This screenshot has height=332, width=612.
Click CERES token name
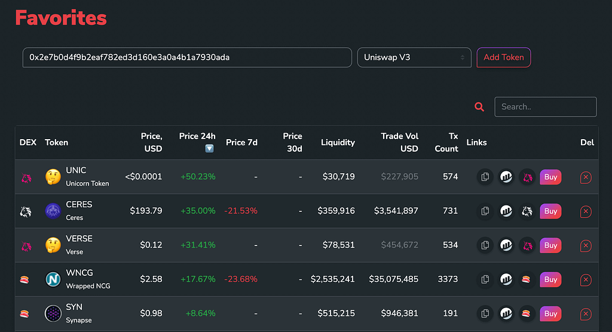pyautogui.click(x=79, y=204)
